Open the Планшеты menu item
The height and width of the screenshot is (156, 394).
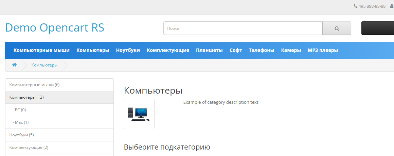[209, 50]
